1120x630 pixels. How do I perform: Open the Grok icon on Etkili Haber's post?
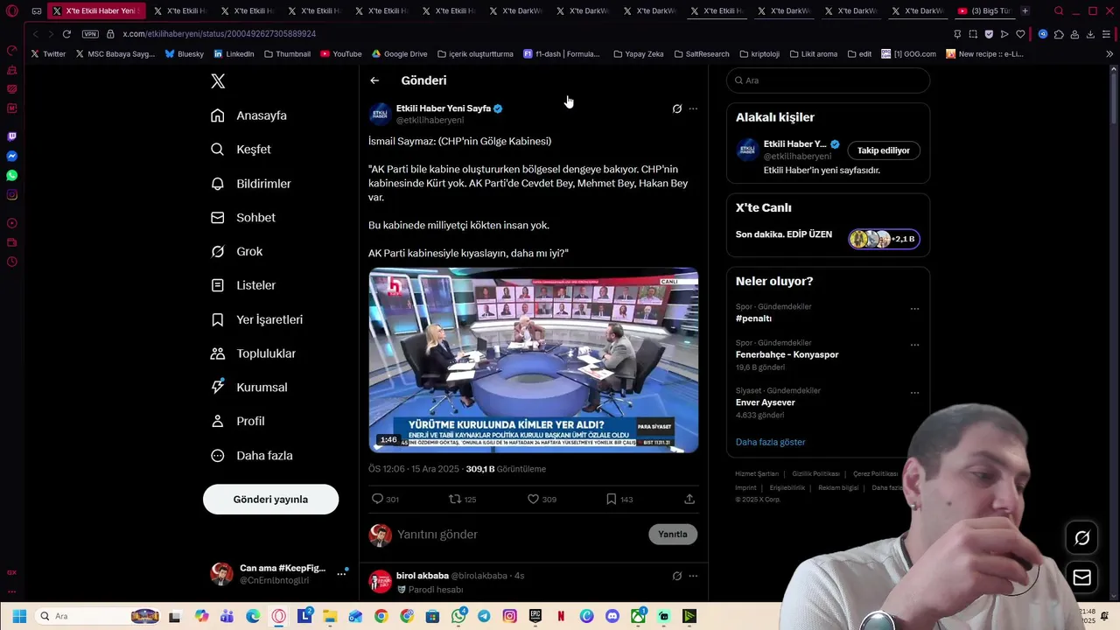coord(676,109)
